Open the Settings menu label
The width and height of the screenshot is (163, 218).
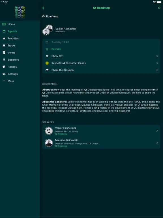click(x=13, y=74)
